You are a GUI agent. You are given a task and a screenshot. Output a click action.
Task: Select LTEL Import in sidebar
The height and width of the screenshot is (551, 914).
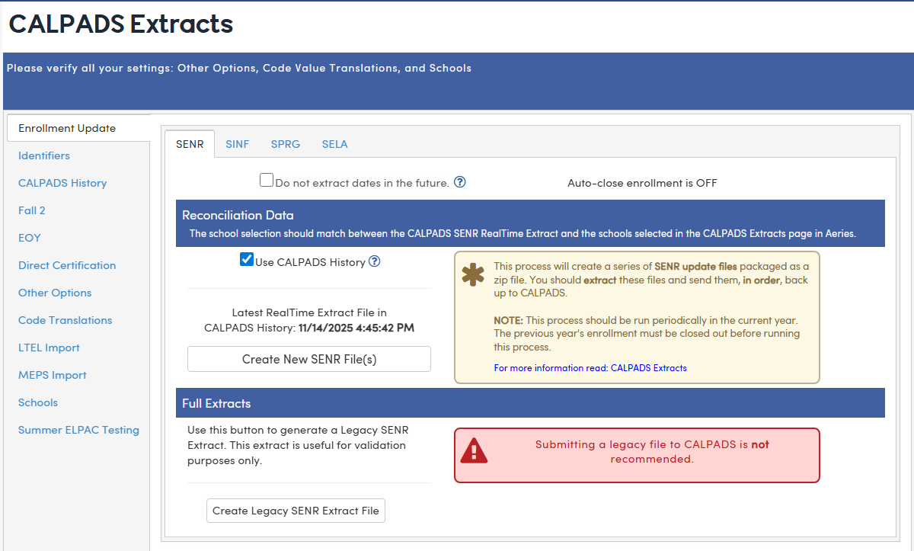tap(49, 348)
